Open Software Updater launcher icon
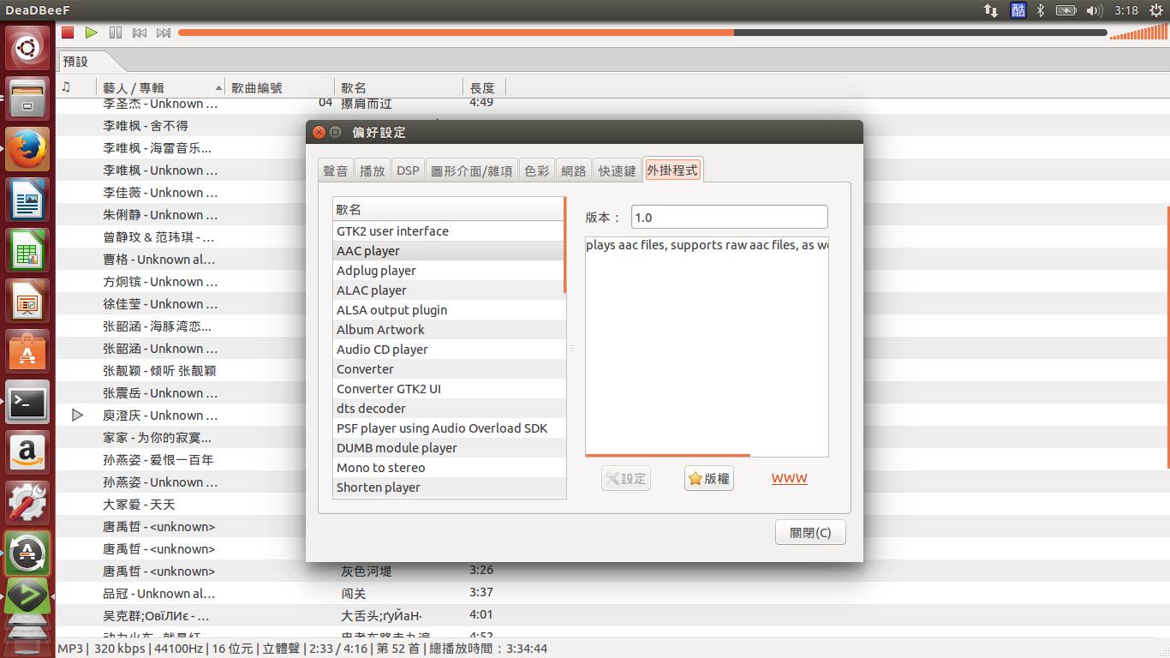This screenshot has height=658, width=1170. point(28,553)
